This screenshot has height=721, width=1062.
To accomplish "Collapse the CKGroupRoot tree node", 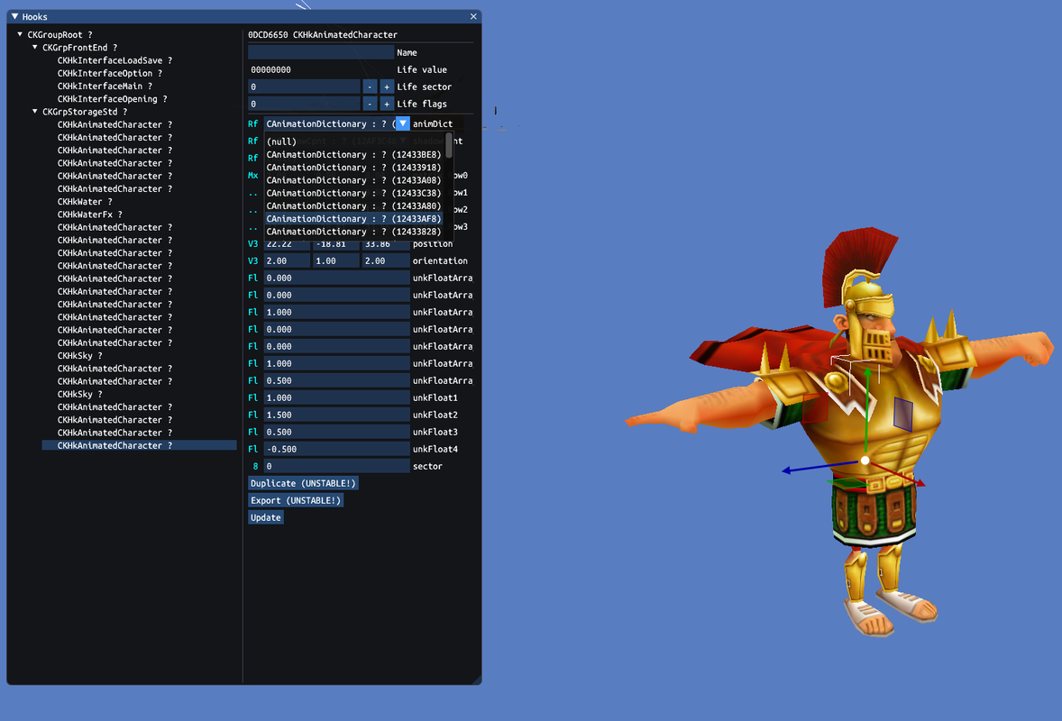I will pos(21,34).
